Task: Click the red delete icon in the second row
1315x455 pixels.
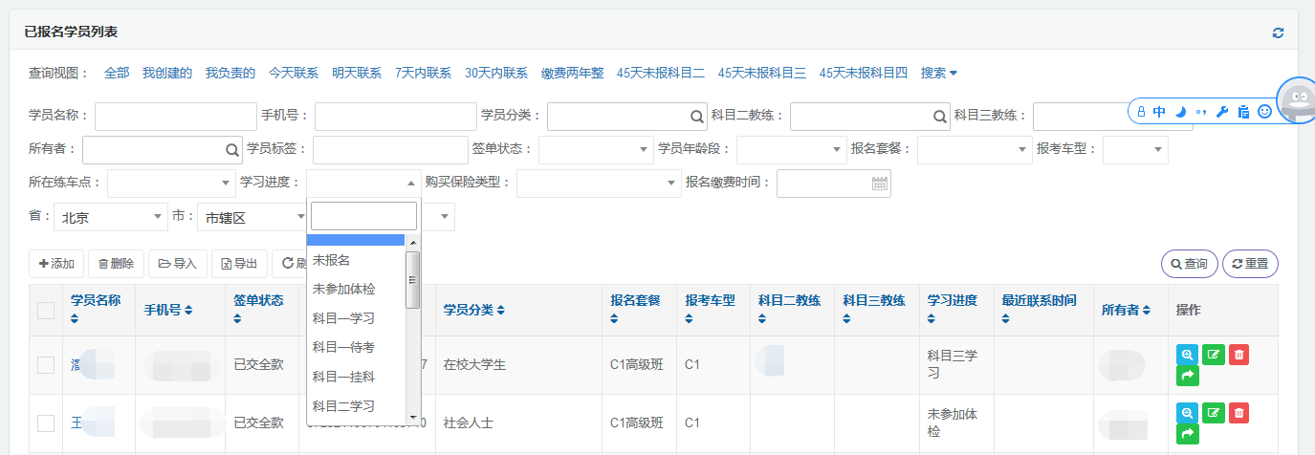Action: [x=1238, y=413]
